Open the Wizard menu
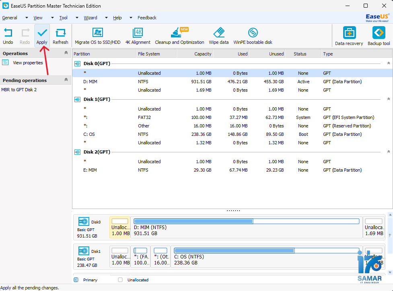Screen dimensions: 393x291 pos(91,18)
